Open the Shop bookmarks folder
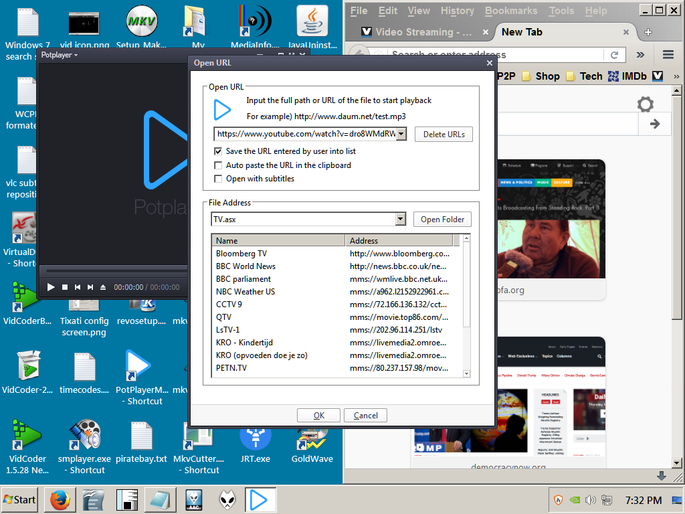This screenshot has height=514, width=685. coord(541,76)
